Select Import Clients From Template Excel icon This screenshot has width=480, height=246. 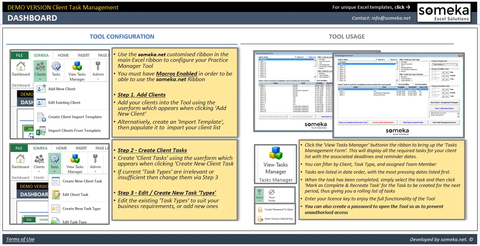pyautogui.click(x=41, y=131)
